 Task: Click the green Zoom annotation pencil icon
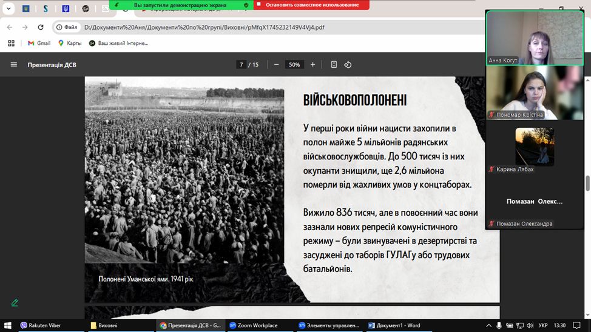click(x=15, y=302)
